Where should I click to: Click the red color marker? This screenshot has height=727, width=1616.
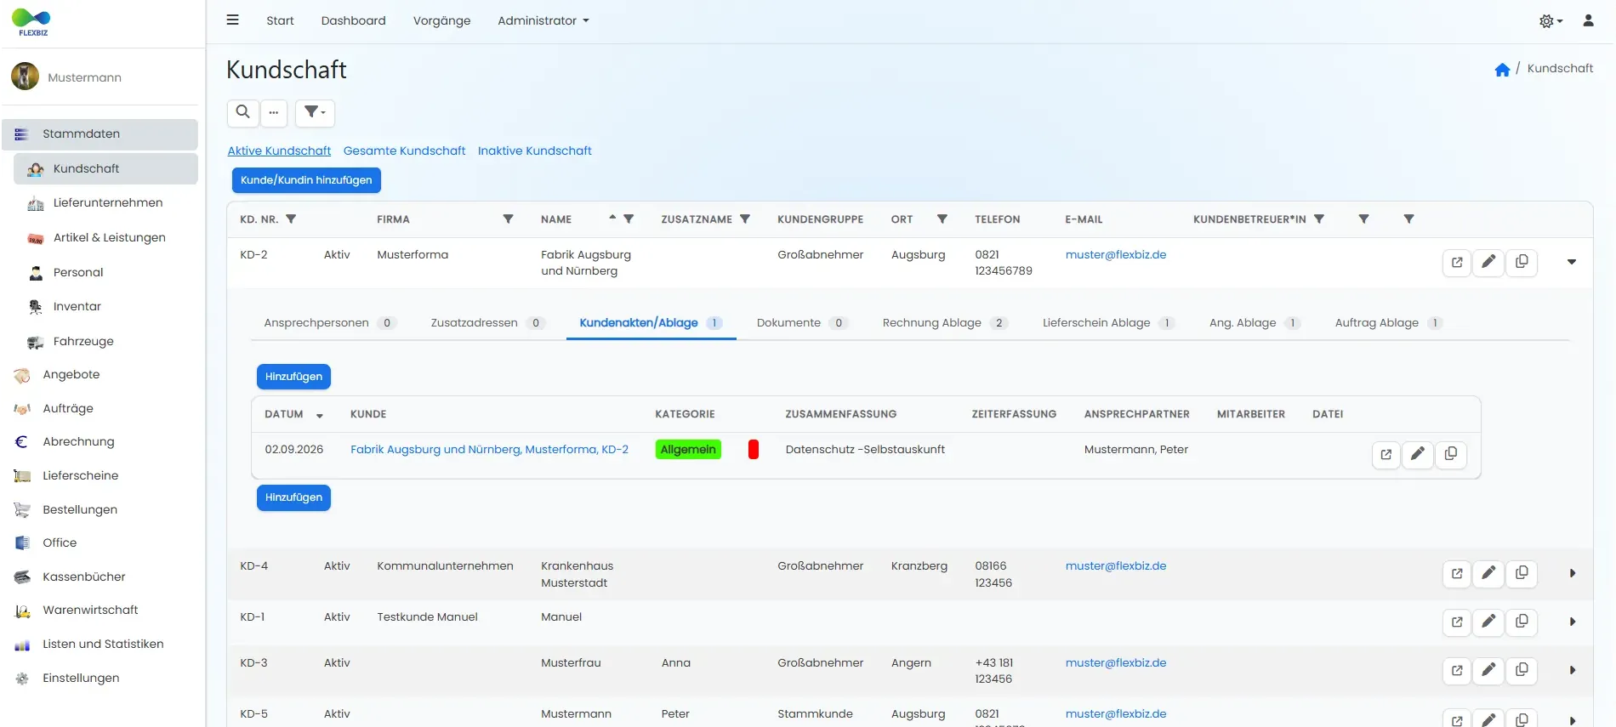click(x=753, y=450)
